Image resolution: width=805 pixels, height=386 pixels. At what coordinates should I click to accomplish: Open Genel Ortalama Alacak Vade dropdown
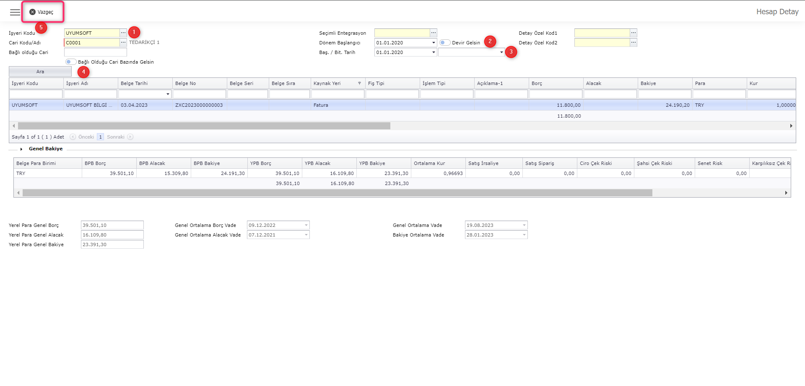point(306,235)
